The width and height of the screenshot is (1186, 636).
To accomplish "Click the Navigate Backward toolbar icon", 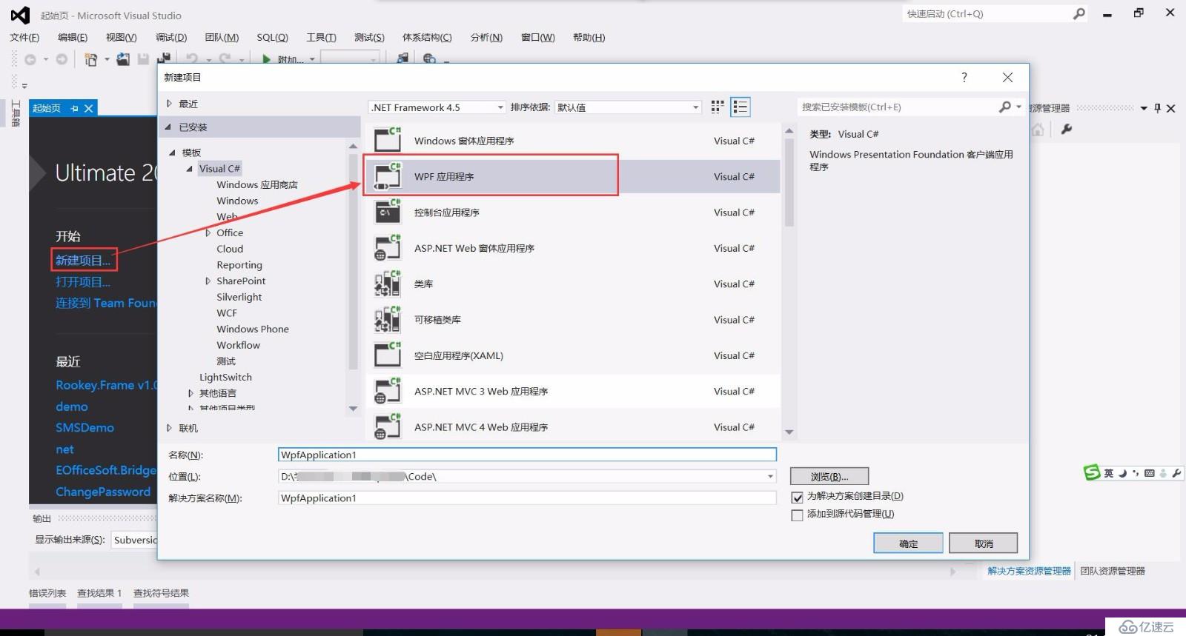I will pyautogui.click(x=30, y=59).
